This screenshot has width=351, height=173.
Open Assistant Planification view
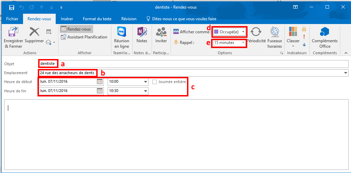click(84, 37)
